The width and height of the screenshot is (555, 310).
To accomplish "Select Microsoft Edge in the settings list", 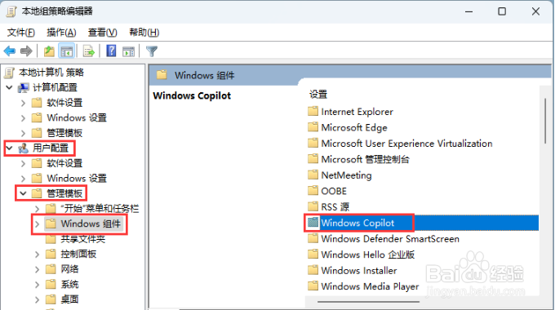I will [354, 127].
